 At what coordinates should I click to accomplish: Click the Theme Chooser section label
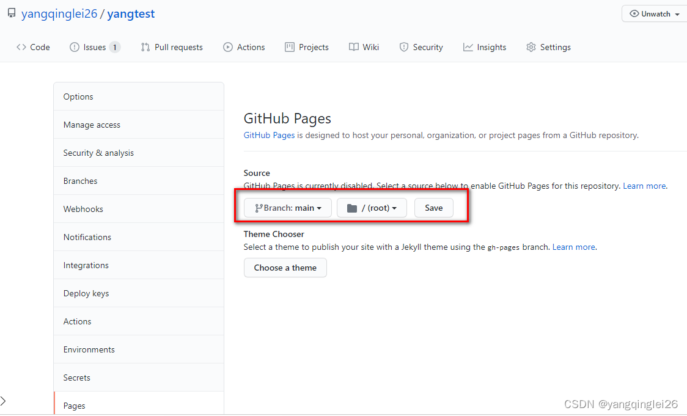click(274, 234)
